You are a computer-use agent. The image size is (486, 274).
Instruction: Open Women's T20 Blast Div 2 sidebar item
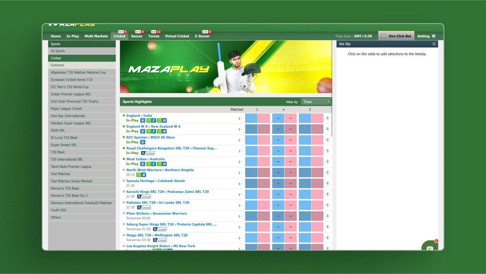82,196
